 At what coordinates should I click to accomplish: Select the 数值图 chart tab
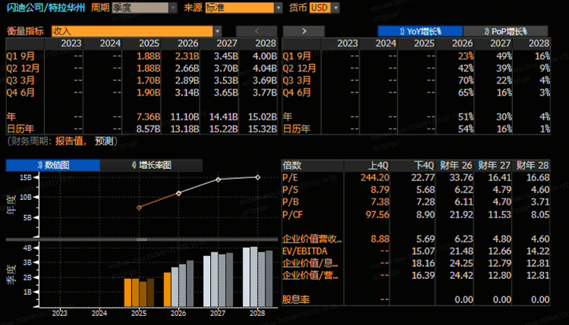click(53, 164)
